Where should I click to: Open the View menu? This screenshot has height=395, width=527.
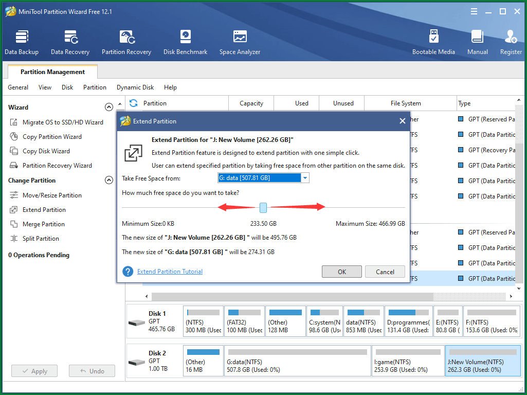45,87
